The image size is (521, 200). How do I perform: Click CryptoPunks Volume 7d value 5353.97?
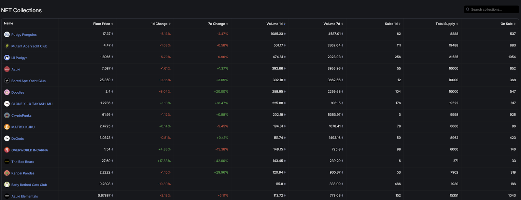point(334,114)
